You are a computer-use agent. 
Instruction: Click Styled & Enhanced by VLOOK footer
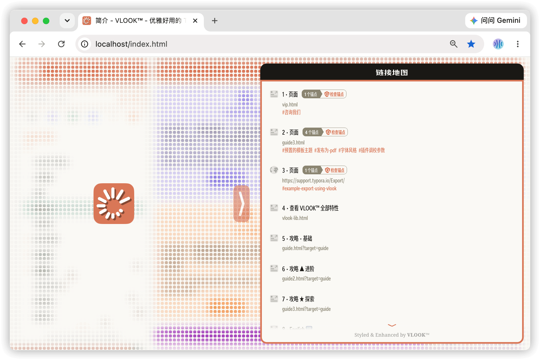tap(392, 335)
